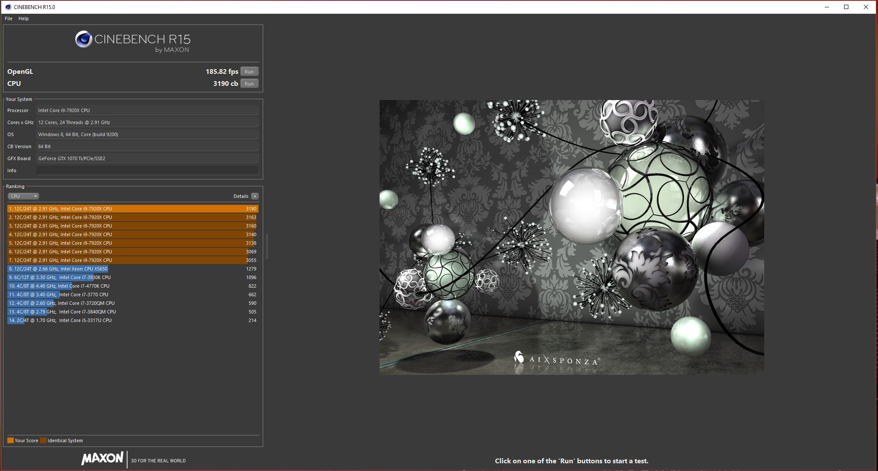Click the Processor field showing i9-7920X

pos(147,110)
